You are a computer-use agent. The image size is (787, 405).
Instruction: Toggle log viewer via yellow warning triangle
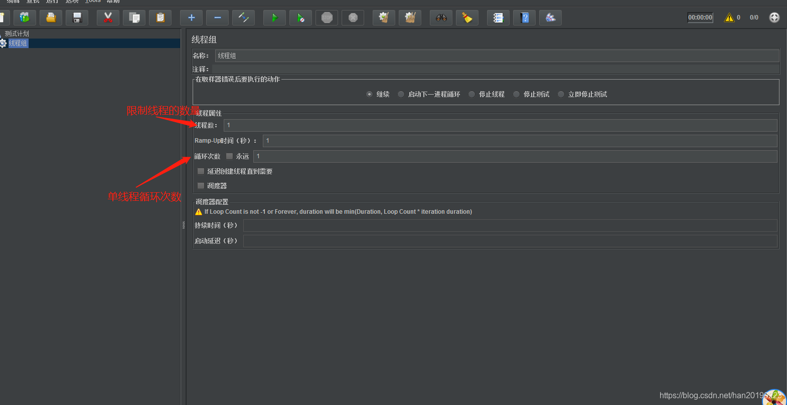pyautogui.click(x=729, y=18)
